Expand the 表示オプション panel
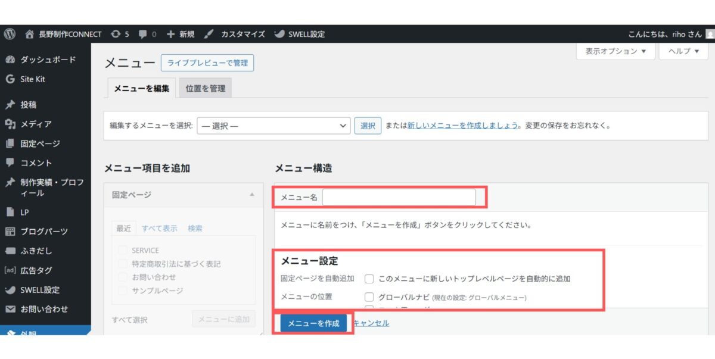Image resolution: width=715 pixels, height=359 pixels. point(614,52)
